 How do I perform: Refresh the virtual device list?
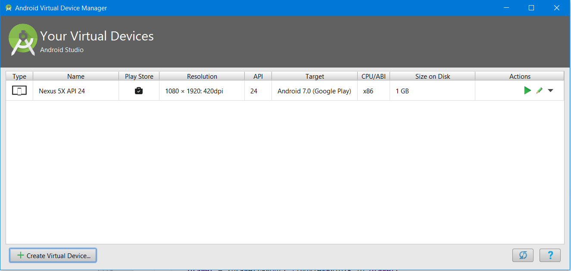[523, 256]
